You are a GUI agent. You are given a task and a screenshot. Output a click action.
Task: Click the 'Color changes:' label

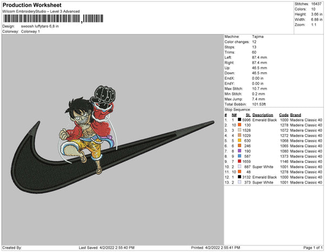237,42
